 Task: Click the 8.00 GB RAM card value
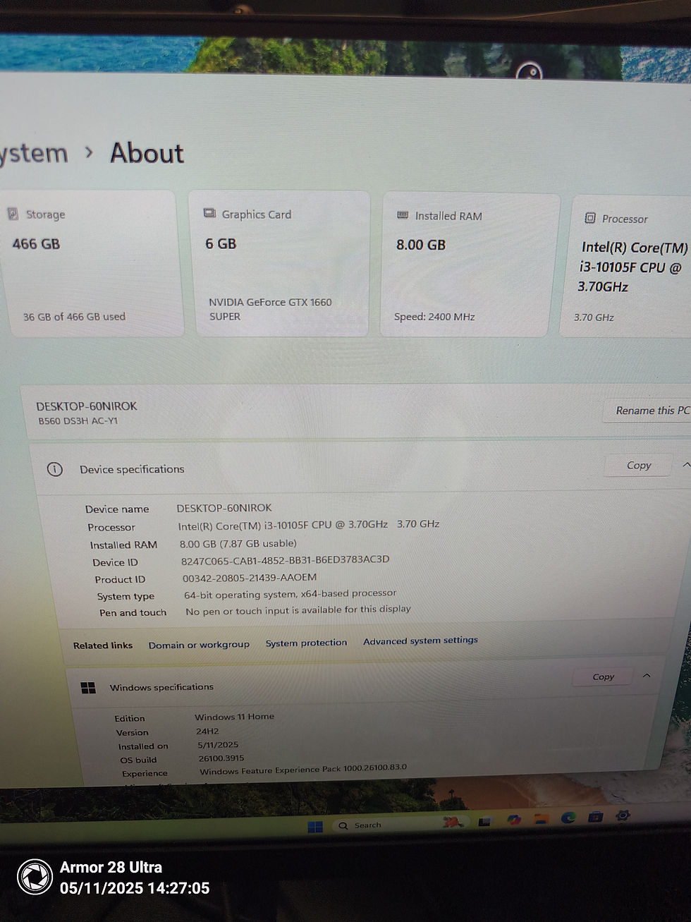[x=421, y=245]
